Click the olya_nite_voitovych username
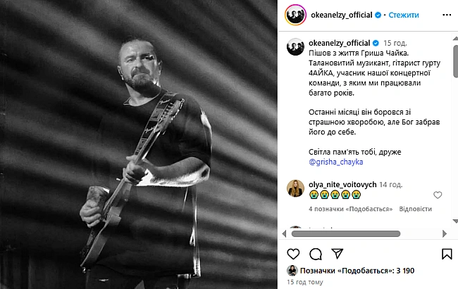The image size is (458, 289). click(x=342, y=185)
